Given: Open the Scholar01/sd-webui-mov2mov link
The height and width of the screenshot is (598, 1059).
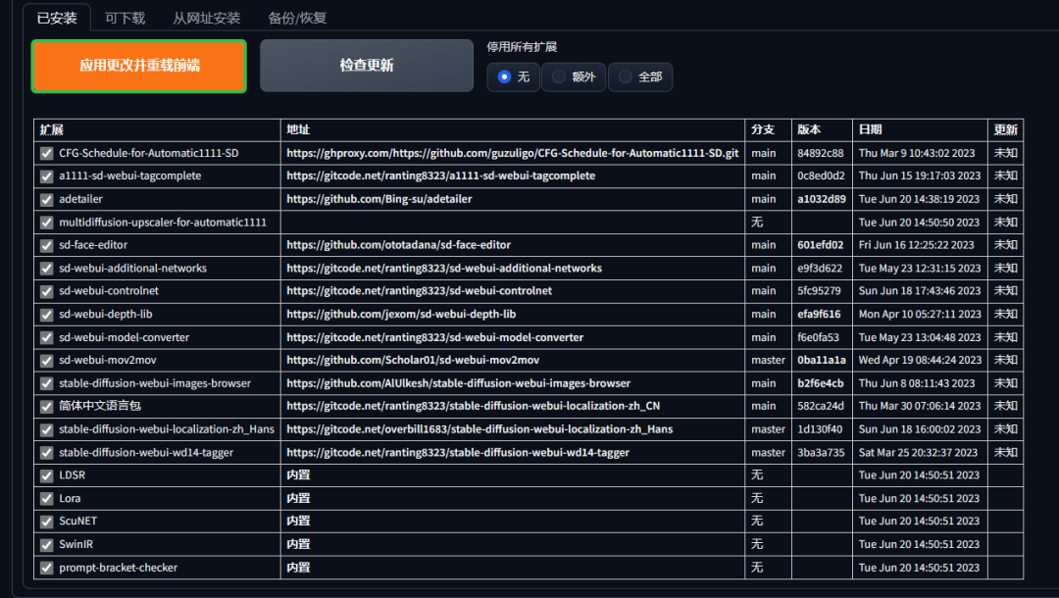Looking at the screenshot, I should [413, 360].
